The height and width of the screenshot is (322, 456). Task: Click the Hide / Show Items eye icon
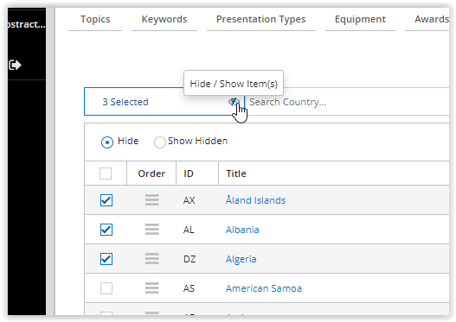234,102
